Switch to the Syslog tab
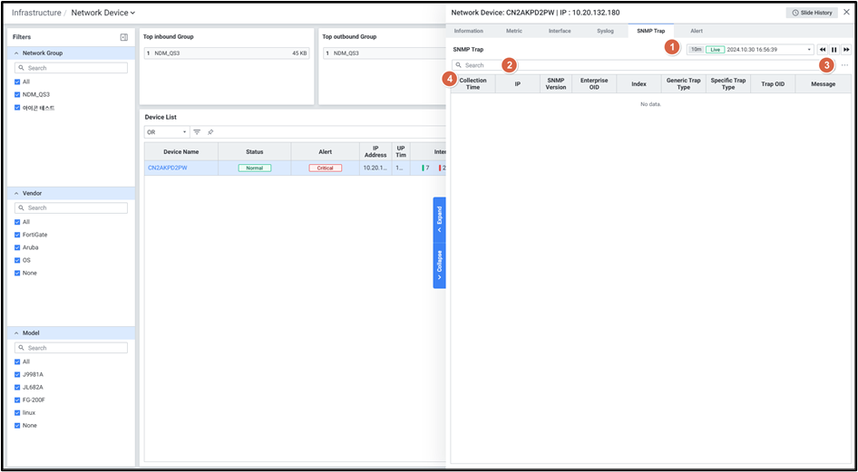 coord(605,31)
